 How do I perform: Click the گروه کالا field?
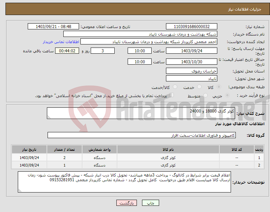[142, 135]
